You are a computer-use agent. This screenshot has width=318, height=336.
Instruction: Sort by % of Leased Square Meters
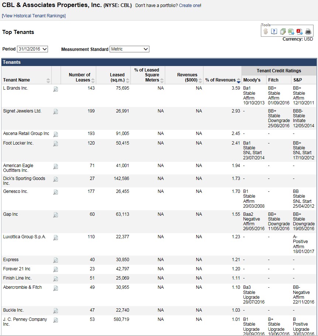click(x=162, y=80)
